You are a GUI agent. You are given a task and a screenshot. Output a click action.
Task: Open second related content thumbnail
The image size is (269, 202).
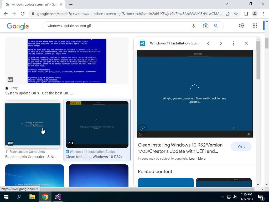(224, 183)
